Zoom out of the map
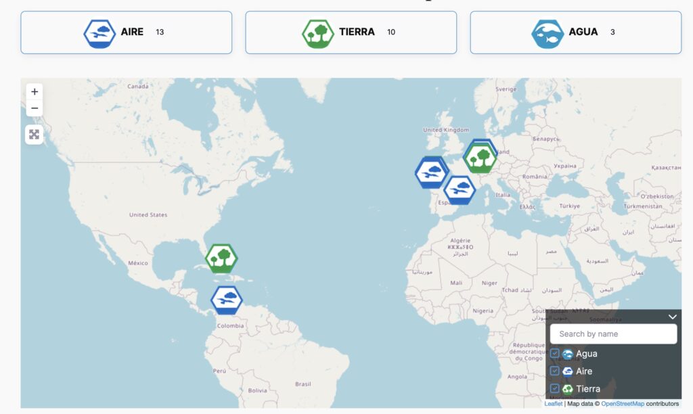The height and width of the screenshot is (414, 693). click(x=35, y=109)
